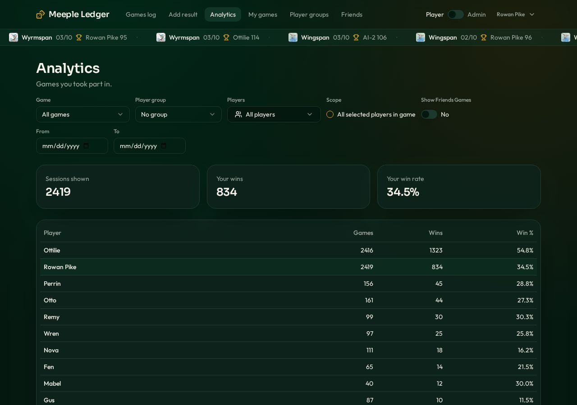The height and width of the screenshot is (405, 577).
Task: Go to My games tab
Action: (263, 14)
